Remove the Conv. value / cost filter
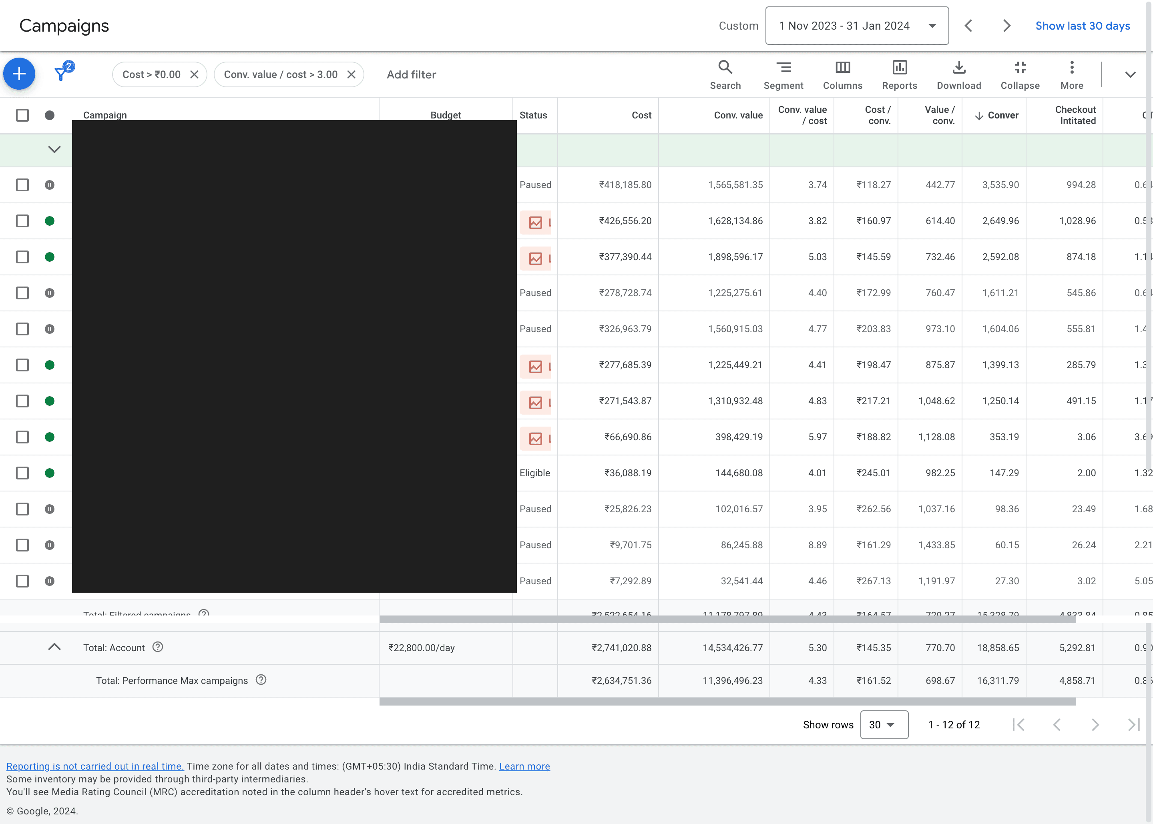Image resolution: width=1153 pixels, height=824 pixels. [351, 74]
